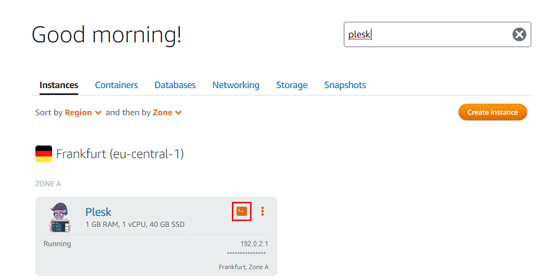Screen dimensions: 559x279
Task: Click the IP address 192.0.2.1
Action: (254, 244)
